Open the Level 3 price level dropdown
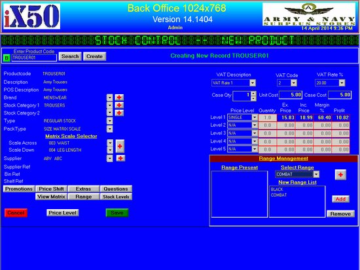The width and height of the screenshot is (360, 270). tap(255, 133)
